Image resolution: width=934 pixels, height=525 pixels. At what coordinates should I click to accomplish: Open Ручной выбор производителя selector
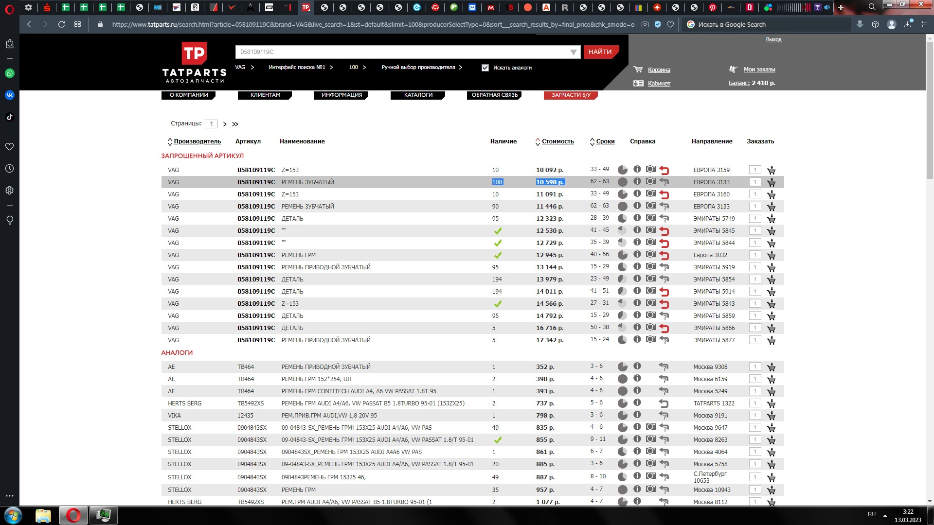pos(422,67)
